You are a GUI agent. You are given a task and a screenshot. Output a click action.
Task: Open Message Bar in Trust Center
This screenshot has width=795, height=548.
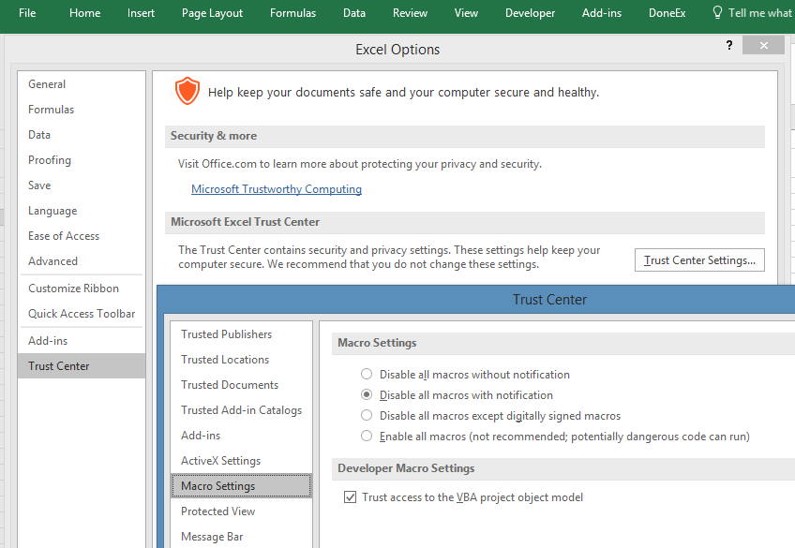click(x=241, y=537)
